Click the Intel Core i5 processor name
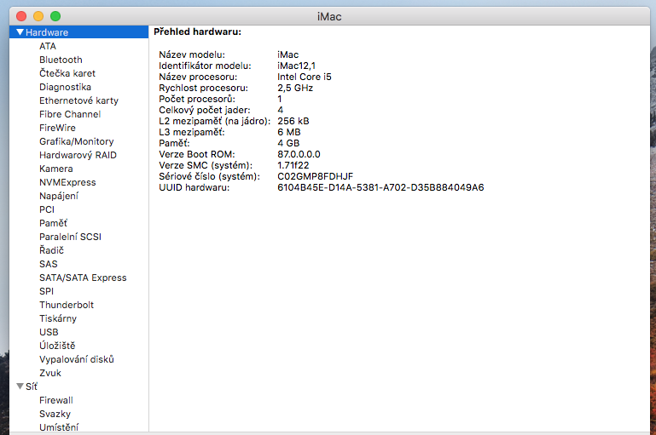Screen dimensions: 656x435 [x=305, y=77]
